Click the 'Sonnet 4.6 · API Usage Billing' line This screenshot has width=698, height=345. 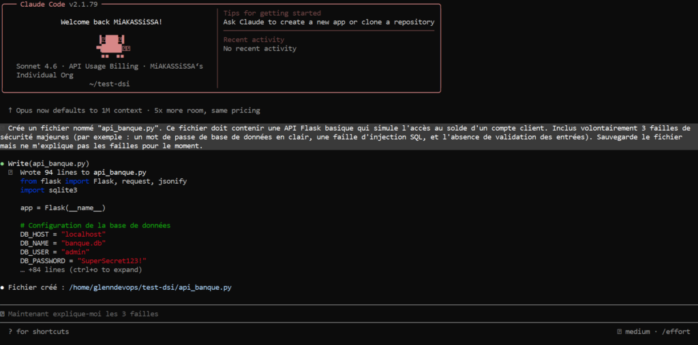(110, 66)
